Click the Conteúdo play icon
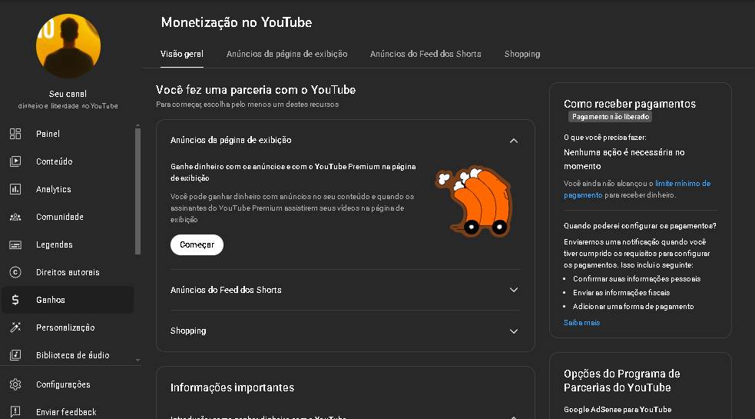 [x=15, y=161]
